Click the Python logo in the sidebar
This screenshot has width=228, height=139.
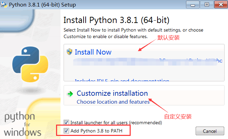[x=30, y=64]
